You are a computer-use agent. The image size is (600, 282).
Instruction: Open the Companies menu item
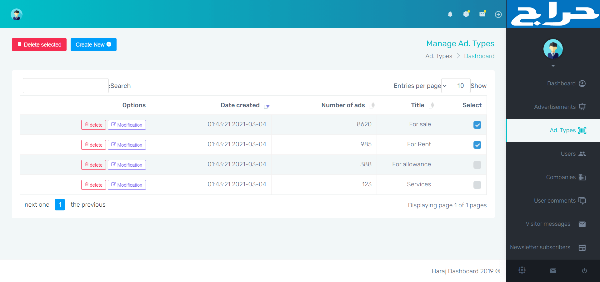(x=553, y=177)
